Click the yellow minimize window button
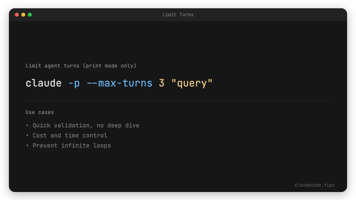The height and width of the screenshot is (200, 356). pos(23,15)
